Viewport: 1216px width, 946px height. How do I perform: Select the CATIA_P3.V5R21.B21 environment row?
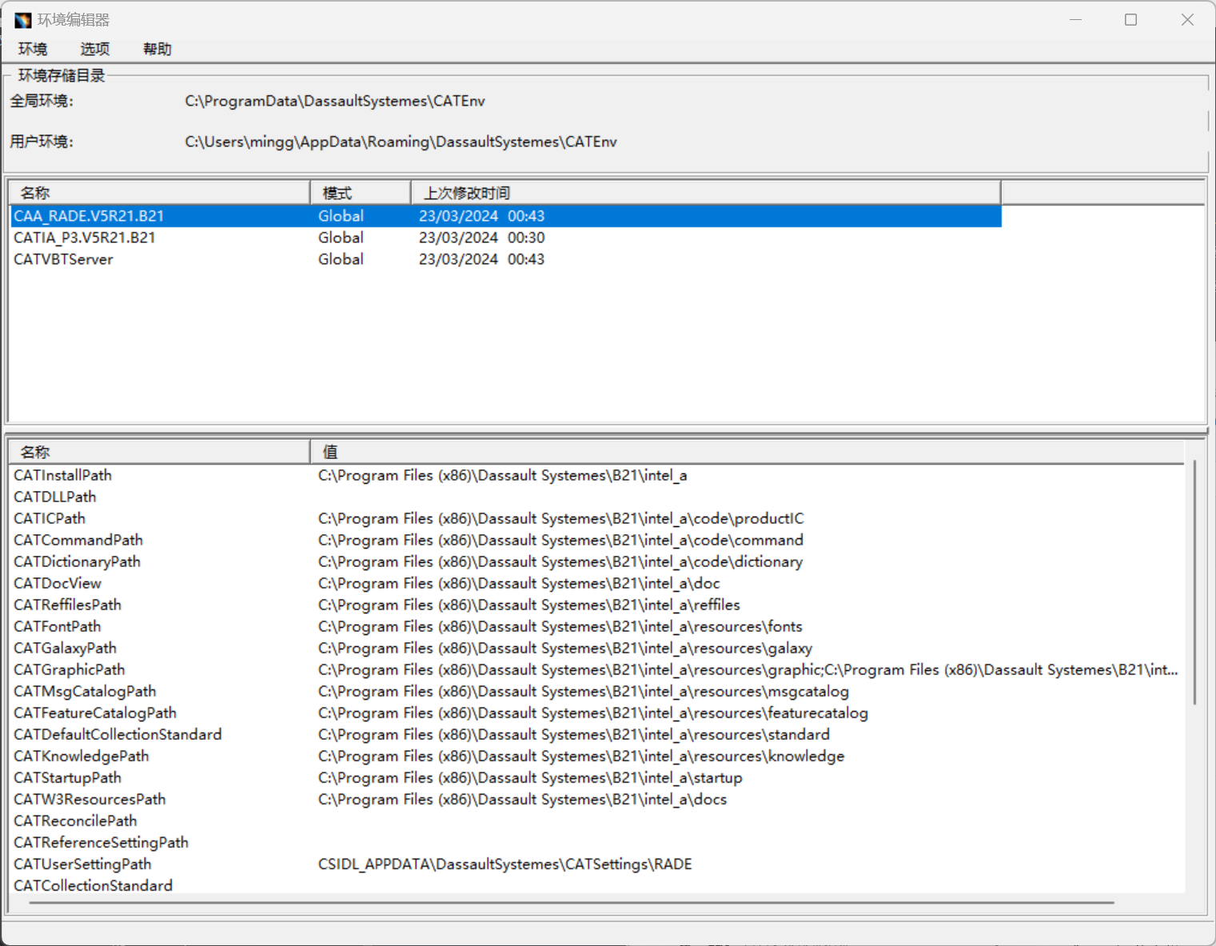pyautogui.click(x=506, y=237)
